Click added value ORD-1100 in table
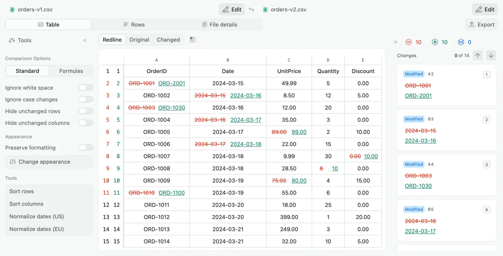This screenshot has height=256, width=503. coord(172,193)
